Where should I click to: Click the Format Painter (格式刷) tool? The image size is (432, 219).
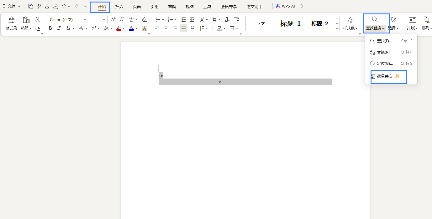point(11,23)
